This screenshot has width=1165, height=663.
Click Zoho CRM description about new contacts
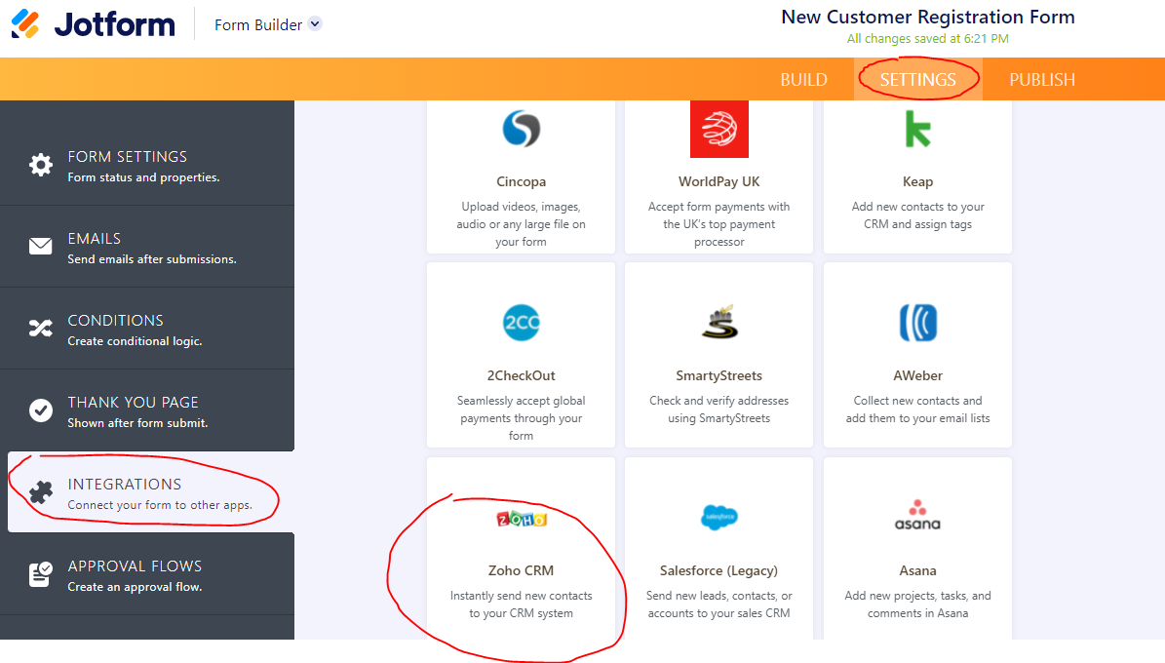pyautogui.click(x=521, y=604)
